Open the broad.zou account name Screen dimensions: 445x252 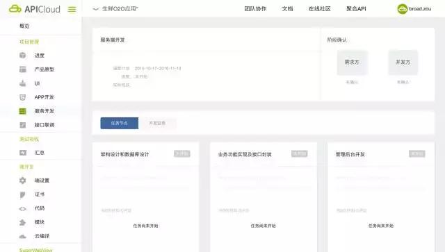click(420, 9)
